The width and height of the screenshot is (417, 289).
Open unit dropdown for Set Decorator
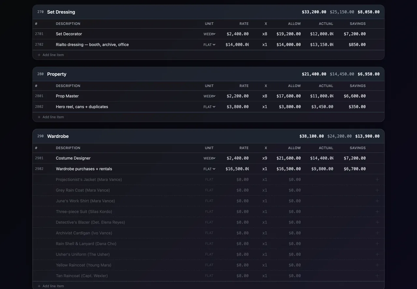[209, 34]
